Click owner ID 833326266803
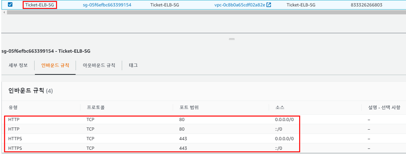Screen dimensions: 406x155 366,5
